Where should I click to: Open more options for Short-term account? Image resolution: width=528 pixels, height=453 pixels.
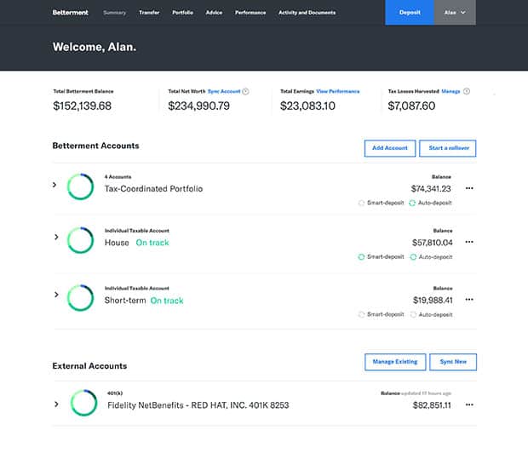point(469,300)
